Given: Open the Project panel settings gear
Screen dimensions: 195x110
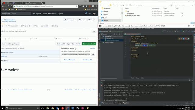Looking at the screenshot, I should click(119, 34).
